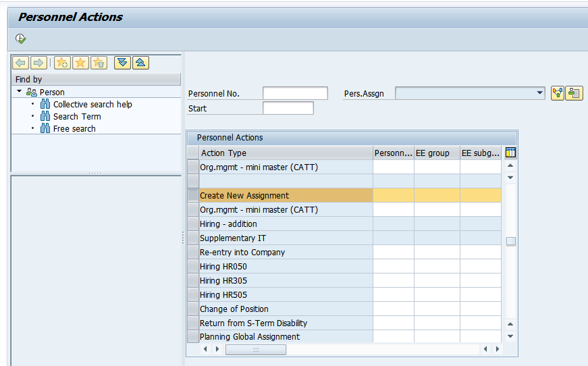The width and height of the screenshot is (588, 366).
Task: Collapse the Person tree node
Action: click(20, 92)
